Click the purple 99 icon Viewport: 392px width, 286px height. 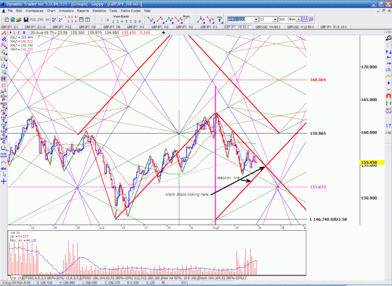pyautogui.click(x=310, y=19)
